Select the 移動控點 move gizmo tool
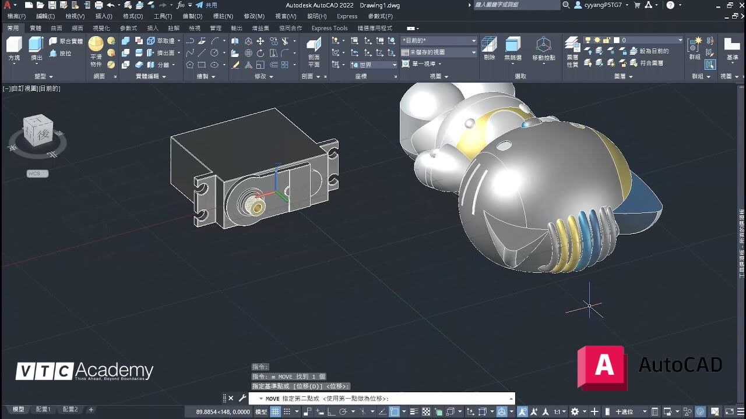746x419 pixels. (x=543, y=47)
